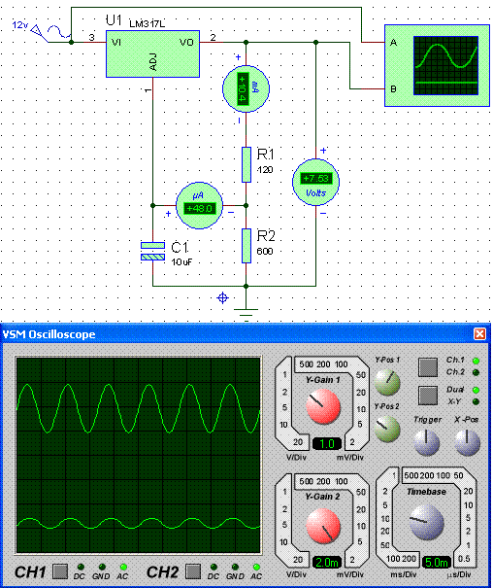The height and width of the screenshot is (588, 493).
Task: Click the oscilloscope instrument in schematic
Action: tap(437, 66)
